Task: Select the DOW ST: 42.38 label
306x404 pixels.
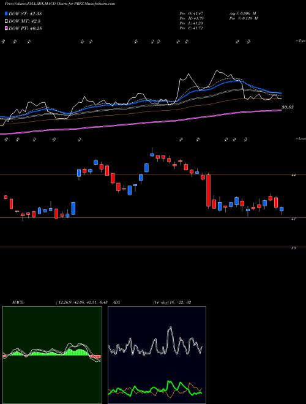Action: coord(25,13)
